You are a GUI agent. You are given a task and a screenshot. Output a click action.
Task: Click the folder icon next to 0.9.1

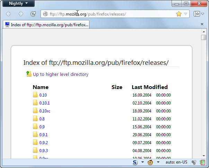tap(35, 135)
